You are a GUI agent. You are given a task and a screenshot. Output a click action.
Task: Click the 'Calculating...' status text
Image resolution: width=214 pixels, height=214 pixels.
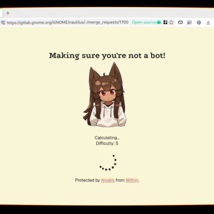[107, 138]
